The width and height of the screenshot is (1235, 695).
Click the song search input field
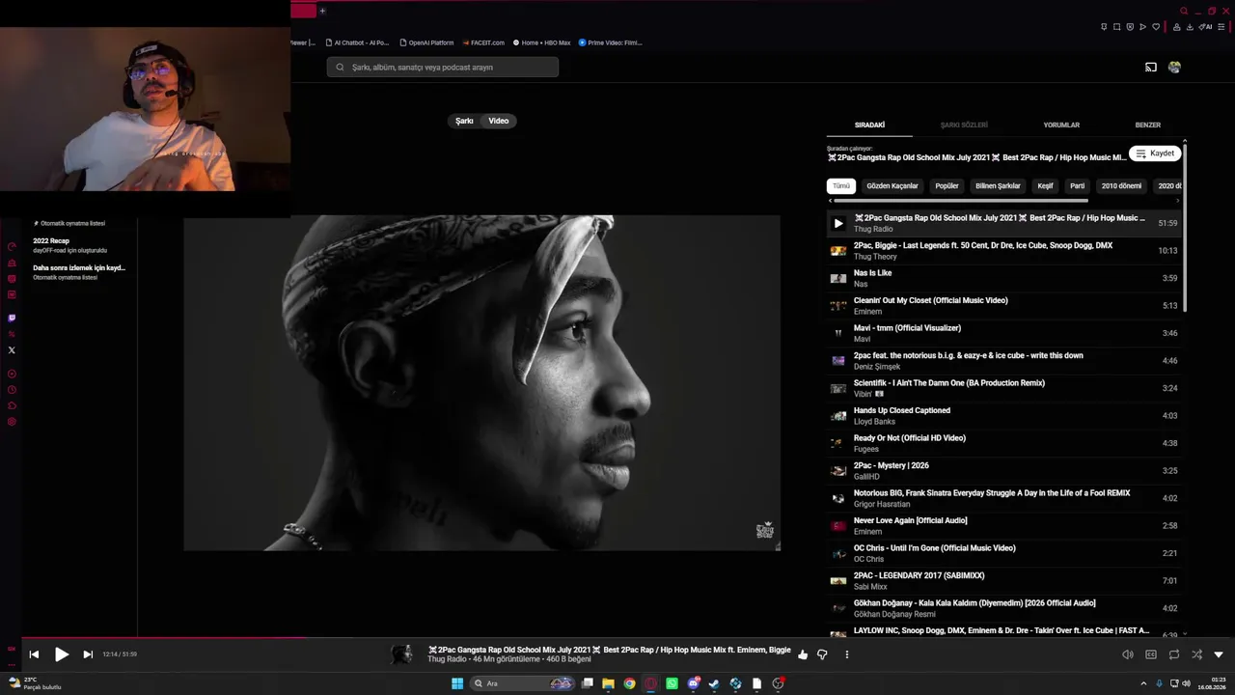[x=442, y=67]
